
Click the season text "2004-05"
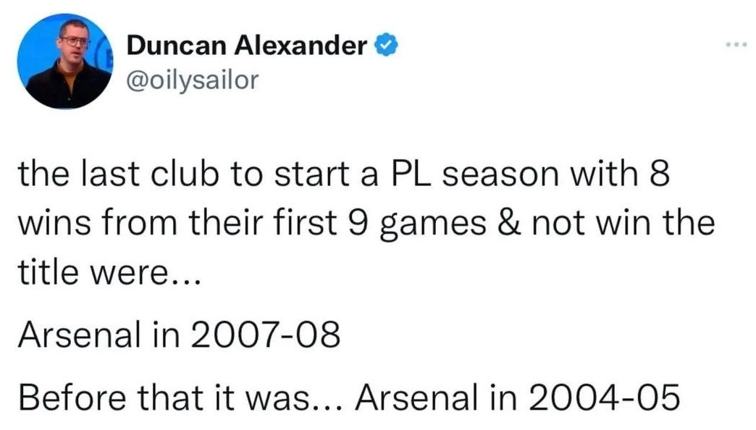(x=604, y=397)
